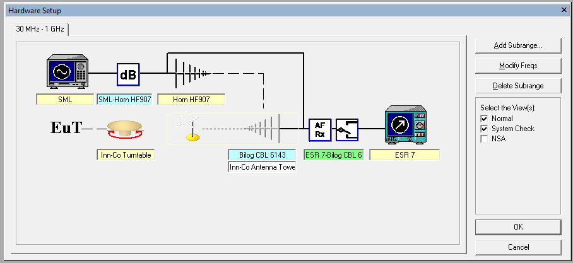The height and width of the screenshot is (263, 573).
Task: Click the green ESR 7-Bilog CBL path label
Action: coord(334,155)
